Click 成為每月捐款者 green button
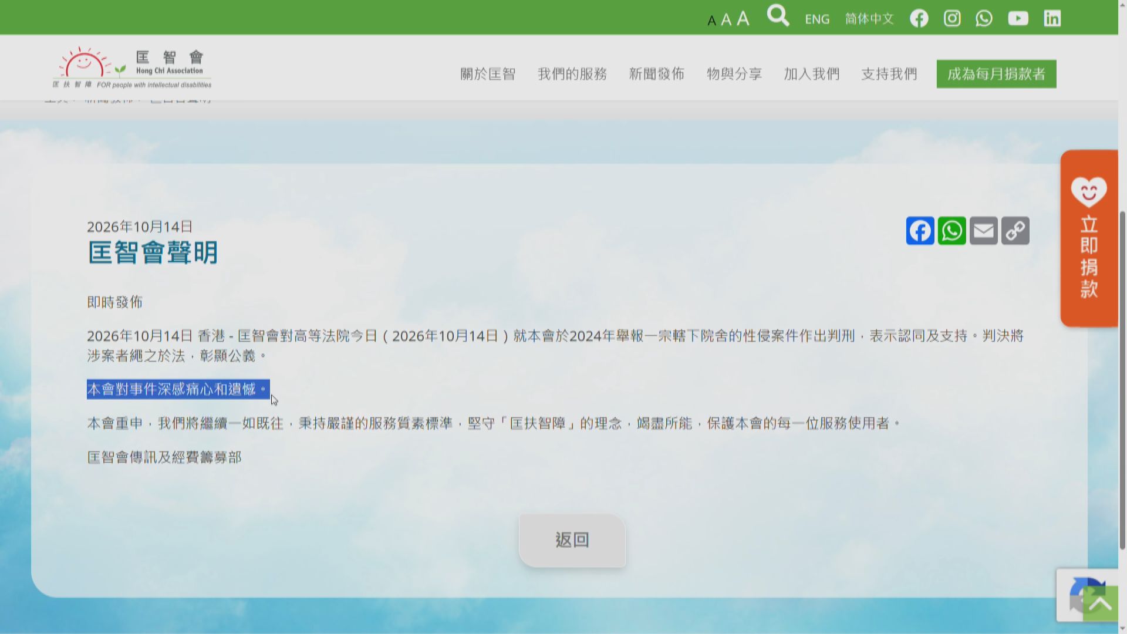The height and width of the screenshot is (634, 1127). (996, 74)
